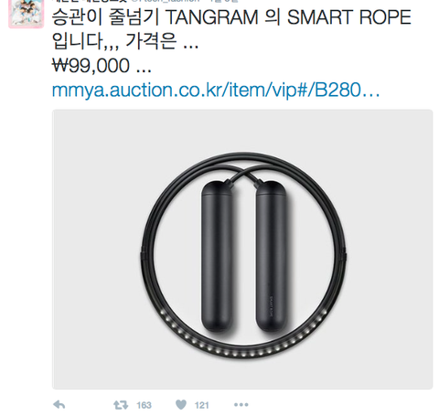View the retweet count of 163
Viewport: 439px width, 416px height.
tap(144, 405)
